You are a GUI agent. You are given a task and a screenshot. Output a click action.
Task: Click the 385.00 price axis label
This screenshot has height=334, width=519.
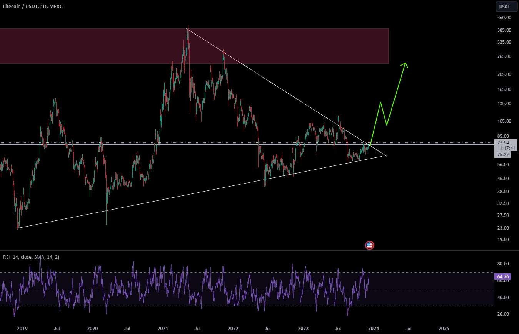point(504,30)
